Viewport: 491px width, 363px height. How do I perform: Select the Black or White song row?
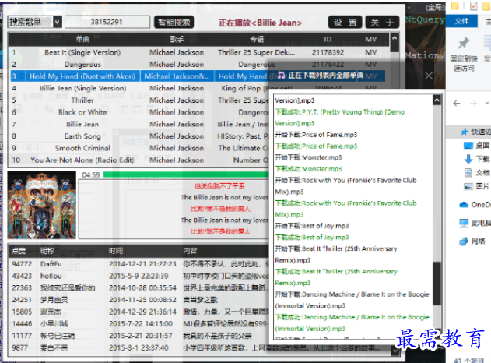pyautogui.click(x=138, y=112)
